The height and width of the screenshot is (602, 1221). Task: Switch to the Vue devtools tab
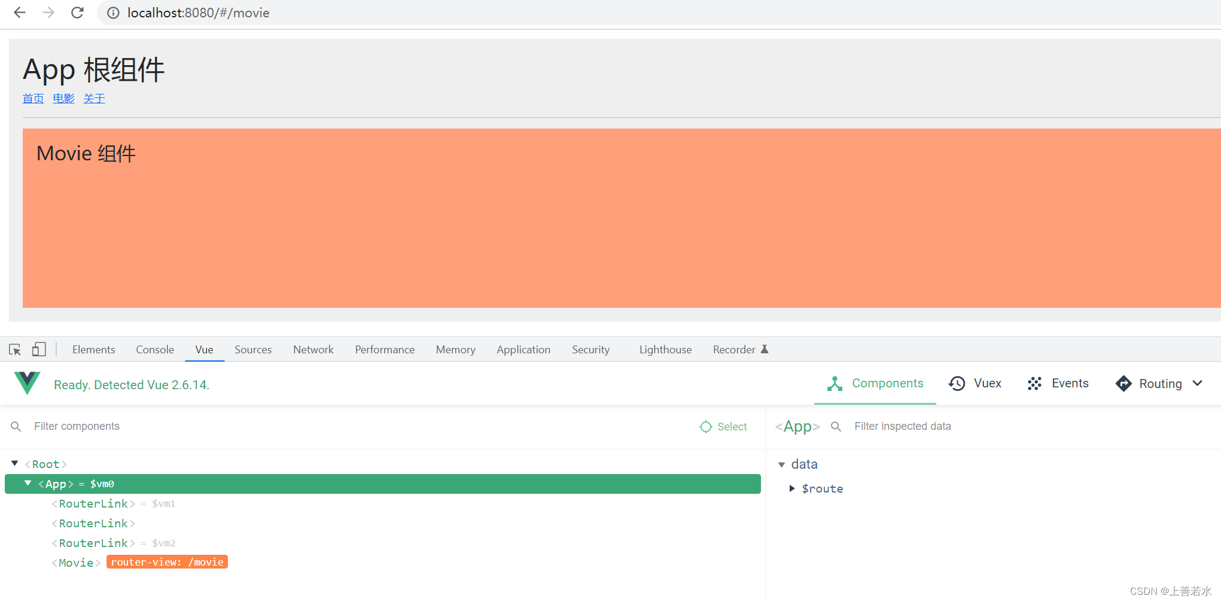coord(204,350)
